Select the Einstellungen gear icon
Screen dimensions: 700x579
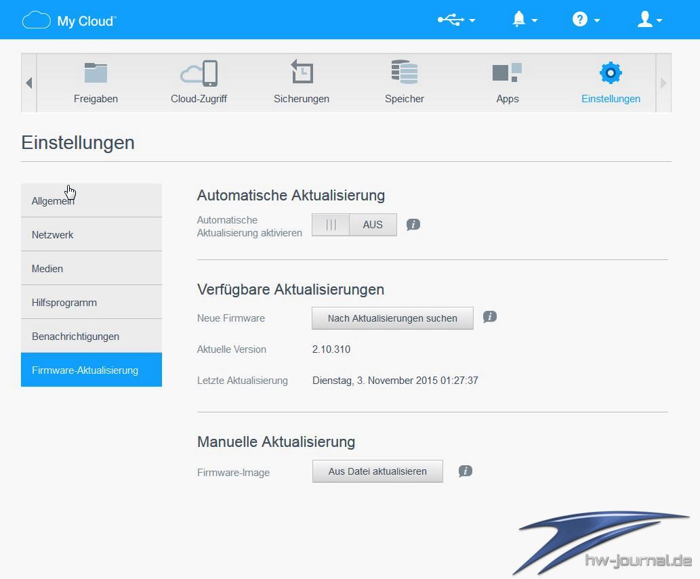[611, 73]
